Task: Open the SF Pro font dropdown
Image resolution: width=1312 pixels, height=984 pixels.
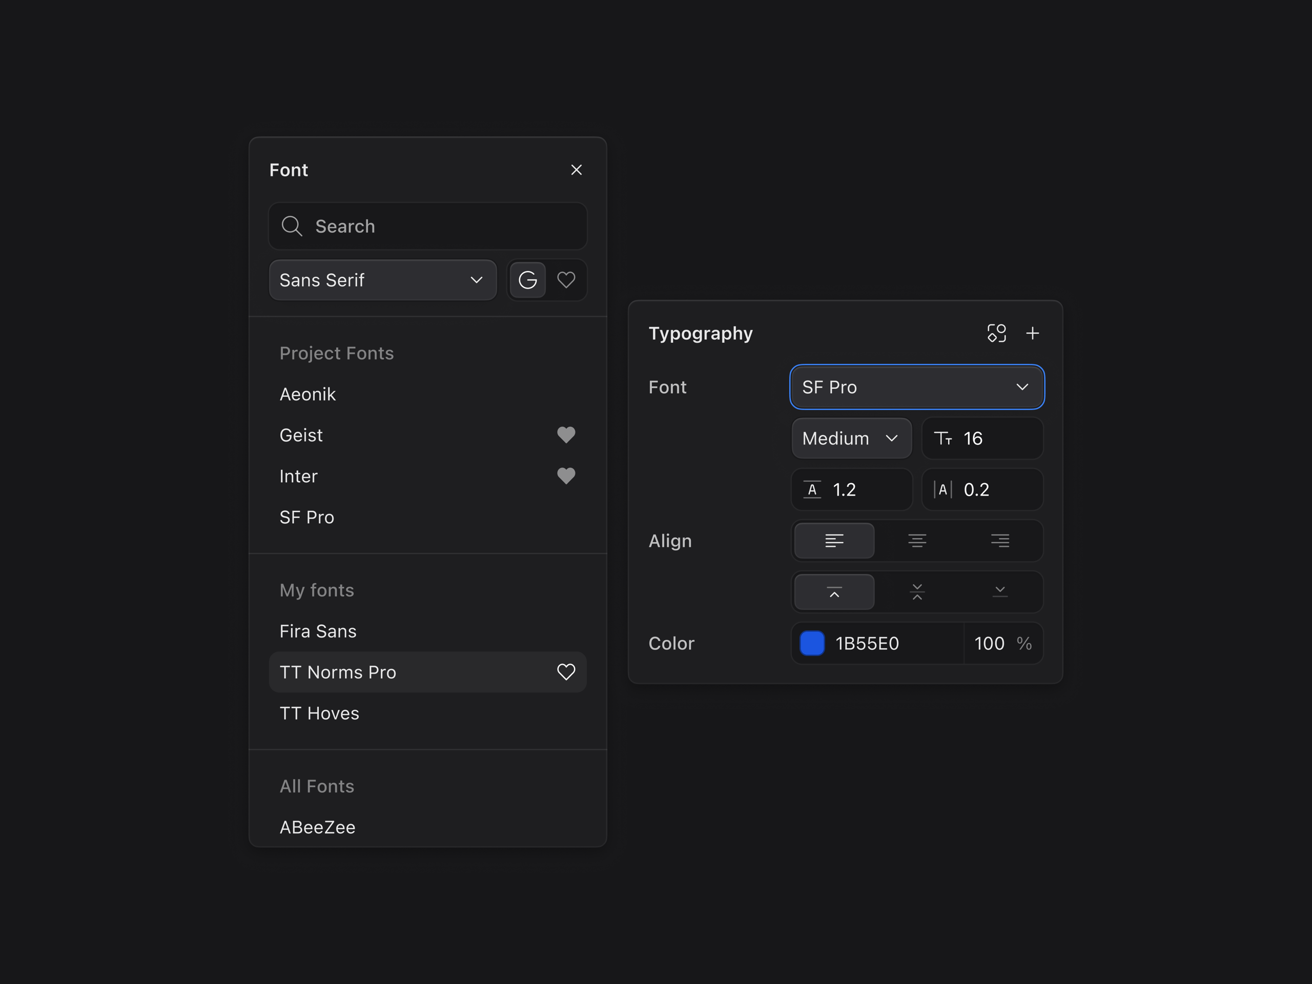Action: tap(917, 387)
